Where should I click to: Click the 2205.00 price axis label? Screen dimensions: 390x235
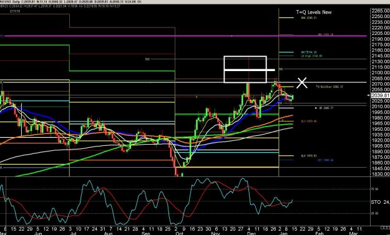tap(381, 33)
